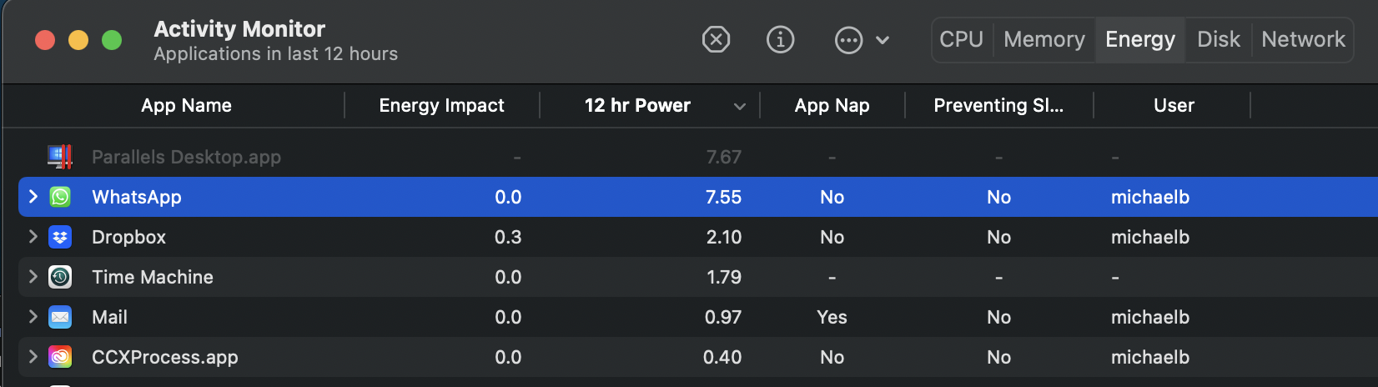
Task: Click Mail's App Nap value Yes
Action: 832,317
